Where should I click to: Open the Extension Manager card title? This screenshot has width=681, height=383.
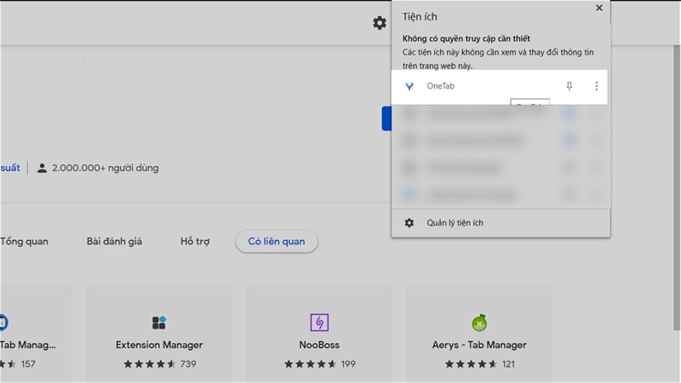pos(159,345)
